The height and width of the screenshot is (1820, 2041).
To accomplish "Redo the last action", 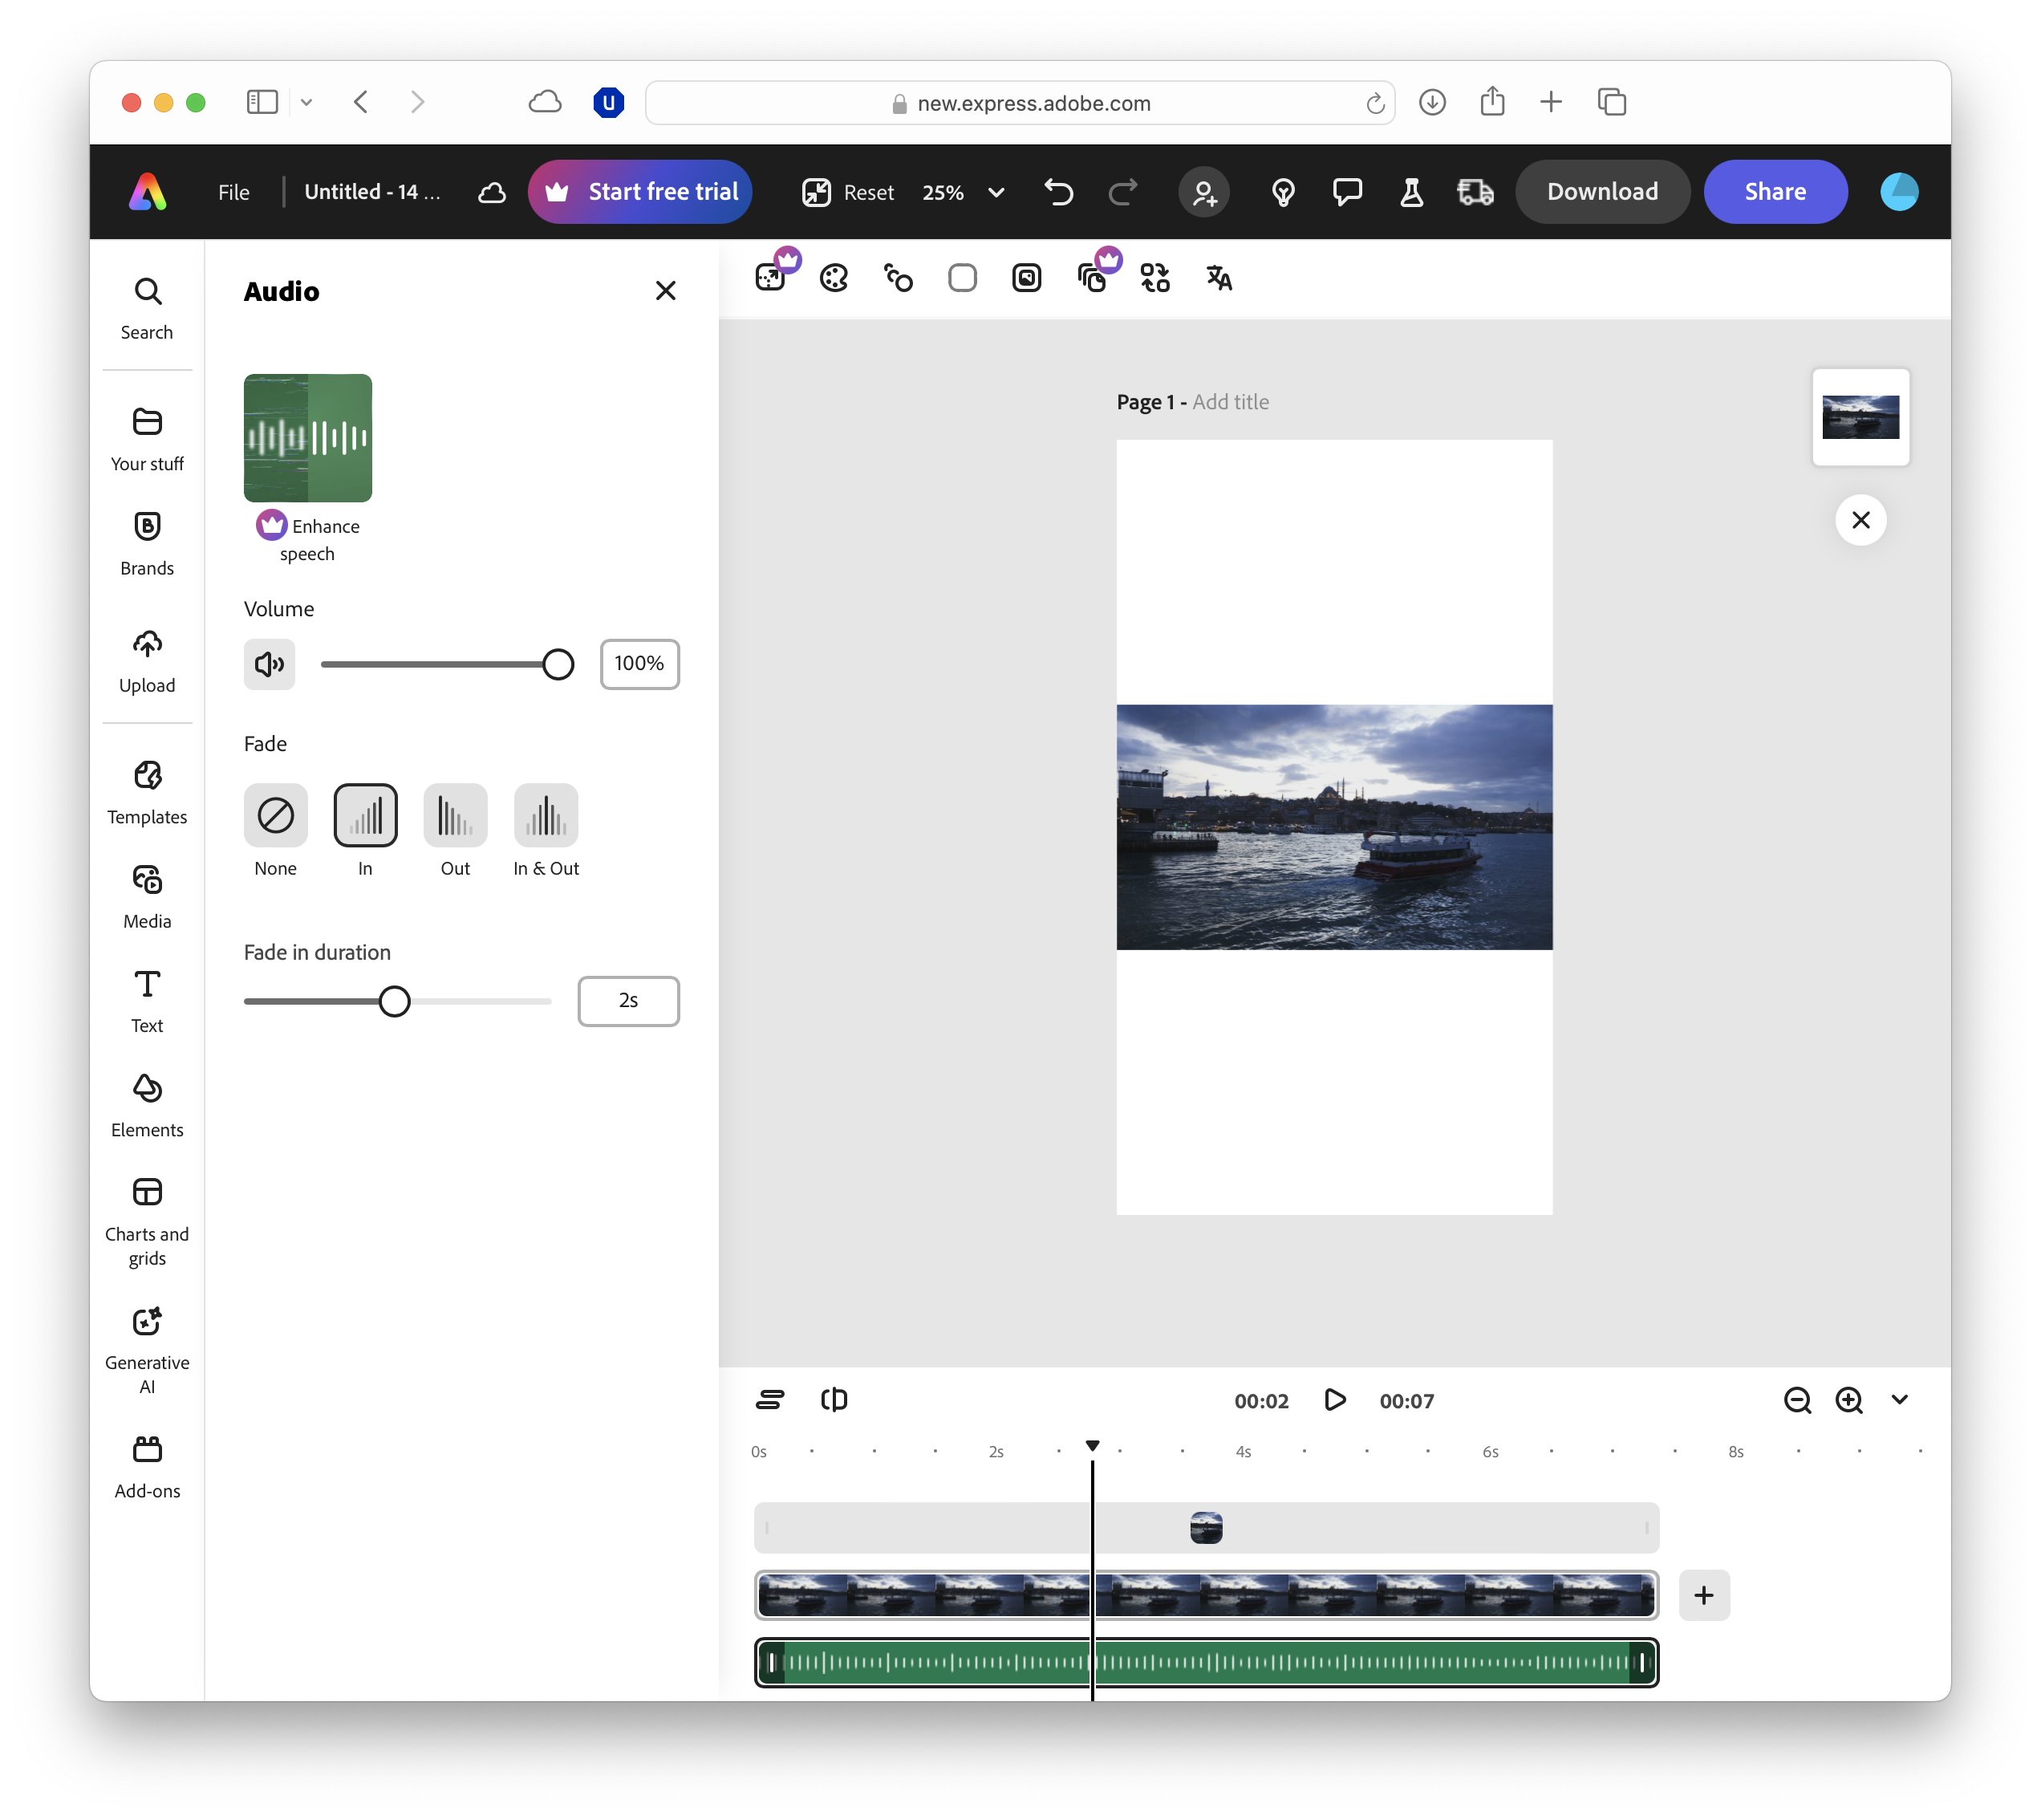I will pyautogui.click(x=1123, y=191).
